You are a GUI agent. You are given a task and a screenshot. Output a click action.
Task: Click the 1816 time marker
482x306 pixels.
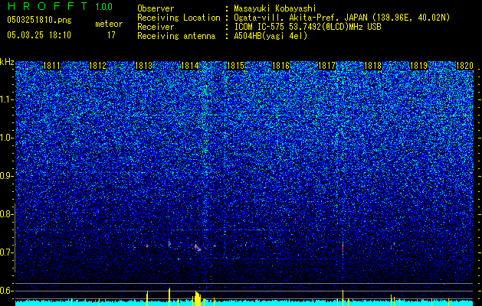pyautogui.click(x=281, y=66)
